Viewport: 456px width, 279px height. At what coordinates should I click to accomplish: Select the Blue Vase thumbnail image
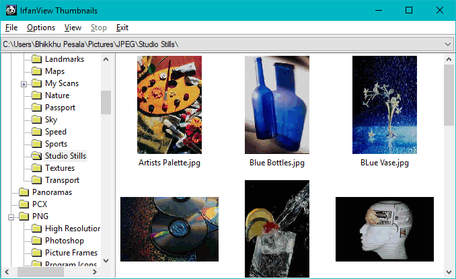[385, 105]
